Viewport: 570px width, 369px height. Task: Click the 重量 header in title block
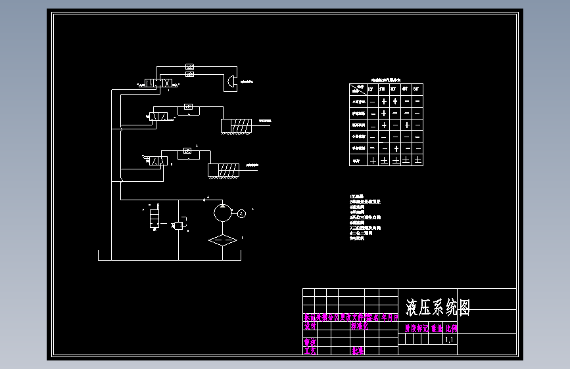[x=437, y=328]
